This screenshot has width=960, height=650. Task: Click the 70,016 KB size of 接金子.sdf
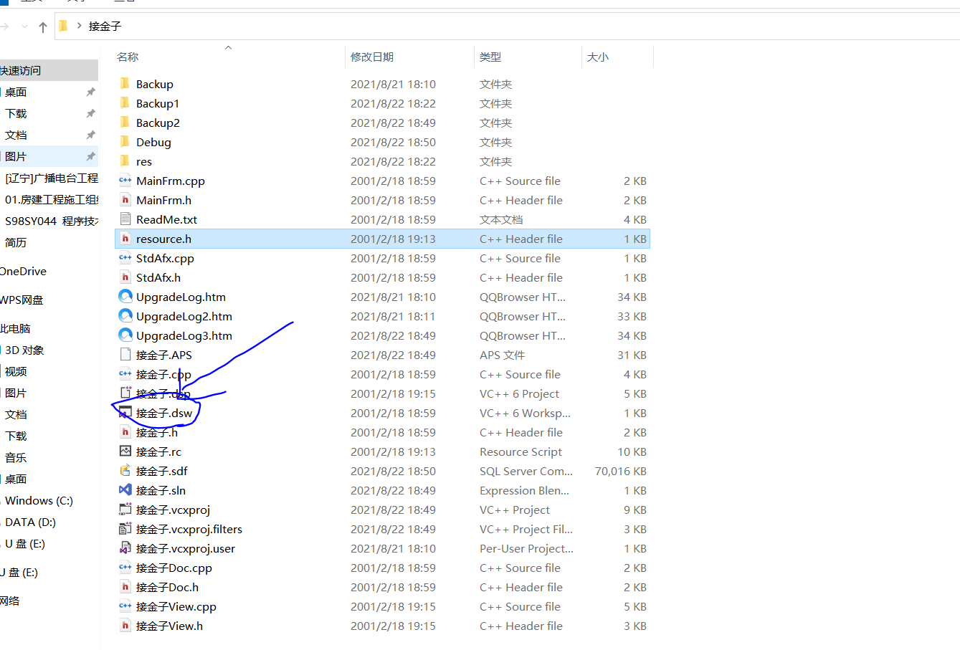(x=621, y=471)
